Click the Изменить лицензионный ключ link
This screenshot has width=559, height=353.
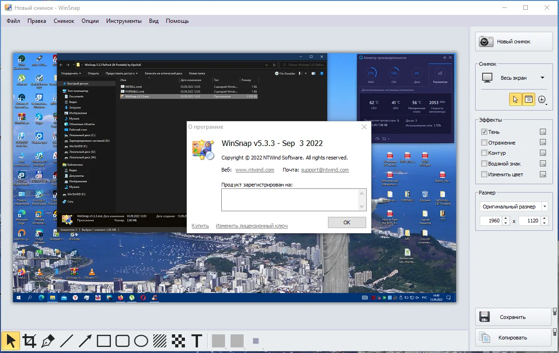[252, 226]
